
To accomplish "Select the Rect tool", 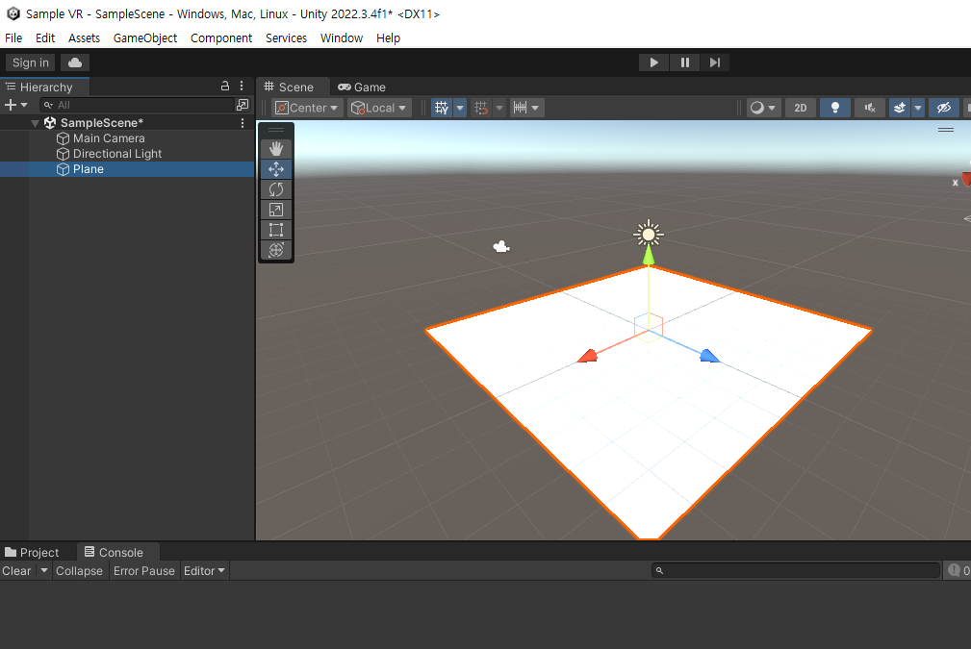I will click(x=276, y=230).
